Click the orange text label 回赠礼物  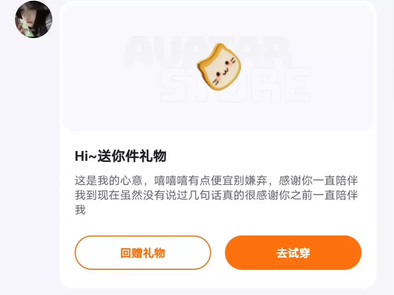click(143, 253)
